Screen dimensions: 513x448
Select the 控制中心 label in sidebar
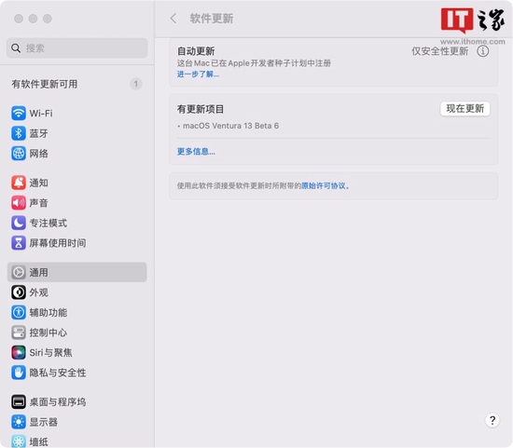click(49, 333)
